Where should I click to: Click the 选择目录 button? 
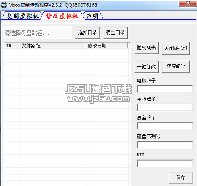coord(87,33)
